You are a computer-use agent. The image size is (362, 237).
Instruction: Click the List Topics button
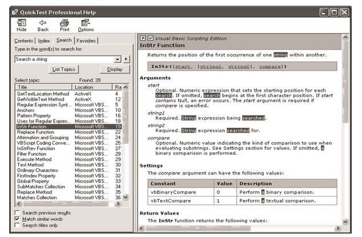click(x=63, y=69)
